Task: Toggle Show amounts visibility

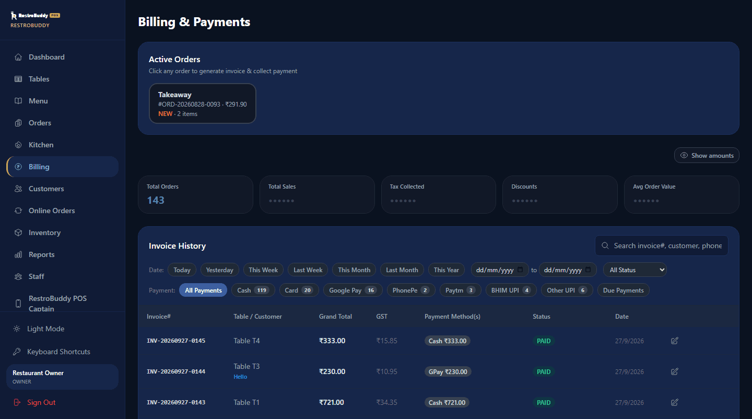Action: pos(707,155)
